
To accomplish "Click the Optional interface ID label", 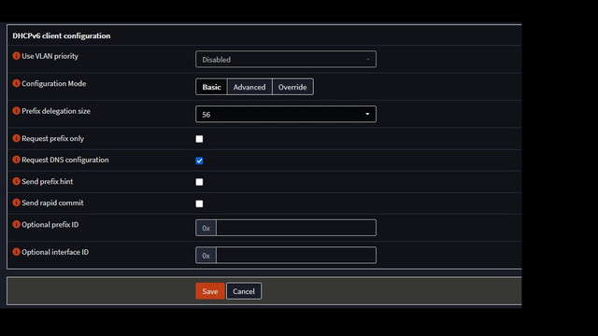I will coord(55,252).
